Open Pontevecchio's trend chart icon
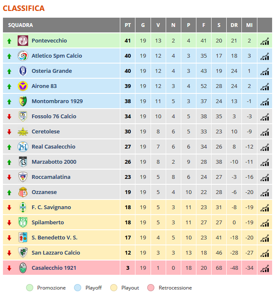Screen dimensions: 278x295 [265, 41]
